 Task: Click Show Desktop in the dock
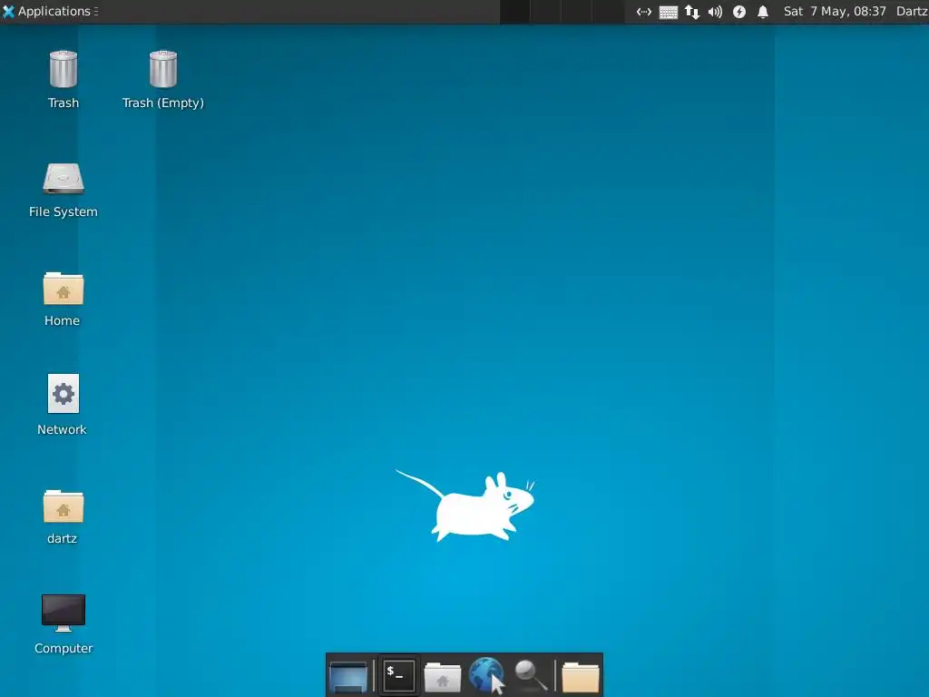coord(348,676)
